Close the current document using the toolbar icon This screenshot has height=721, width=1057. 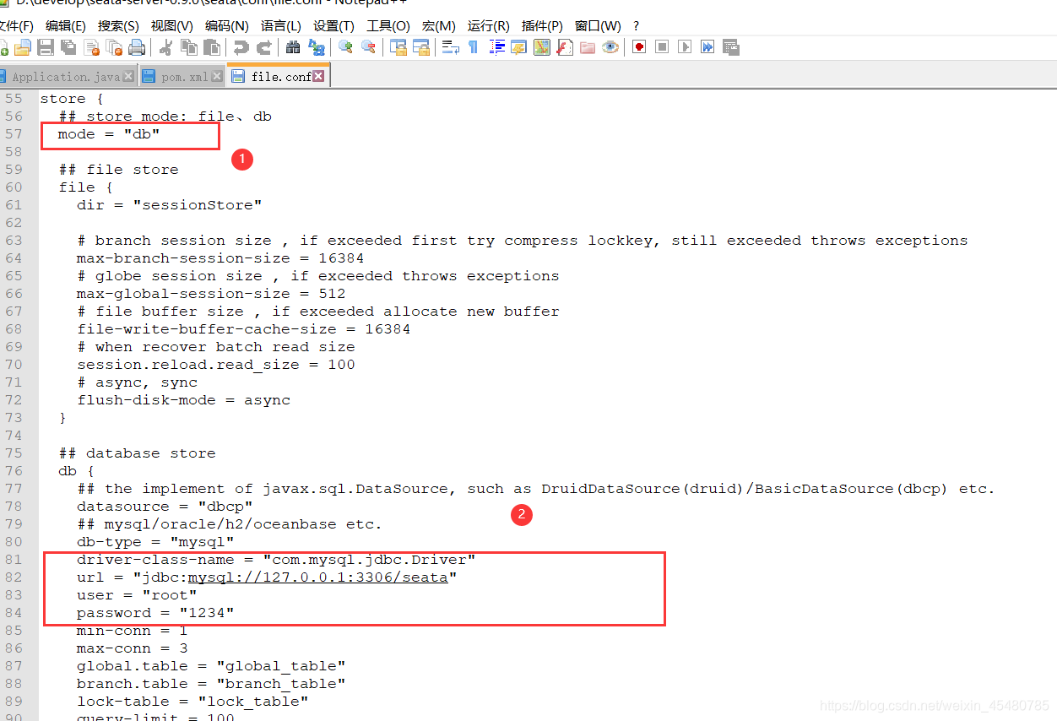click(x=91, y=47)
